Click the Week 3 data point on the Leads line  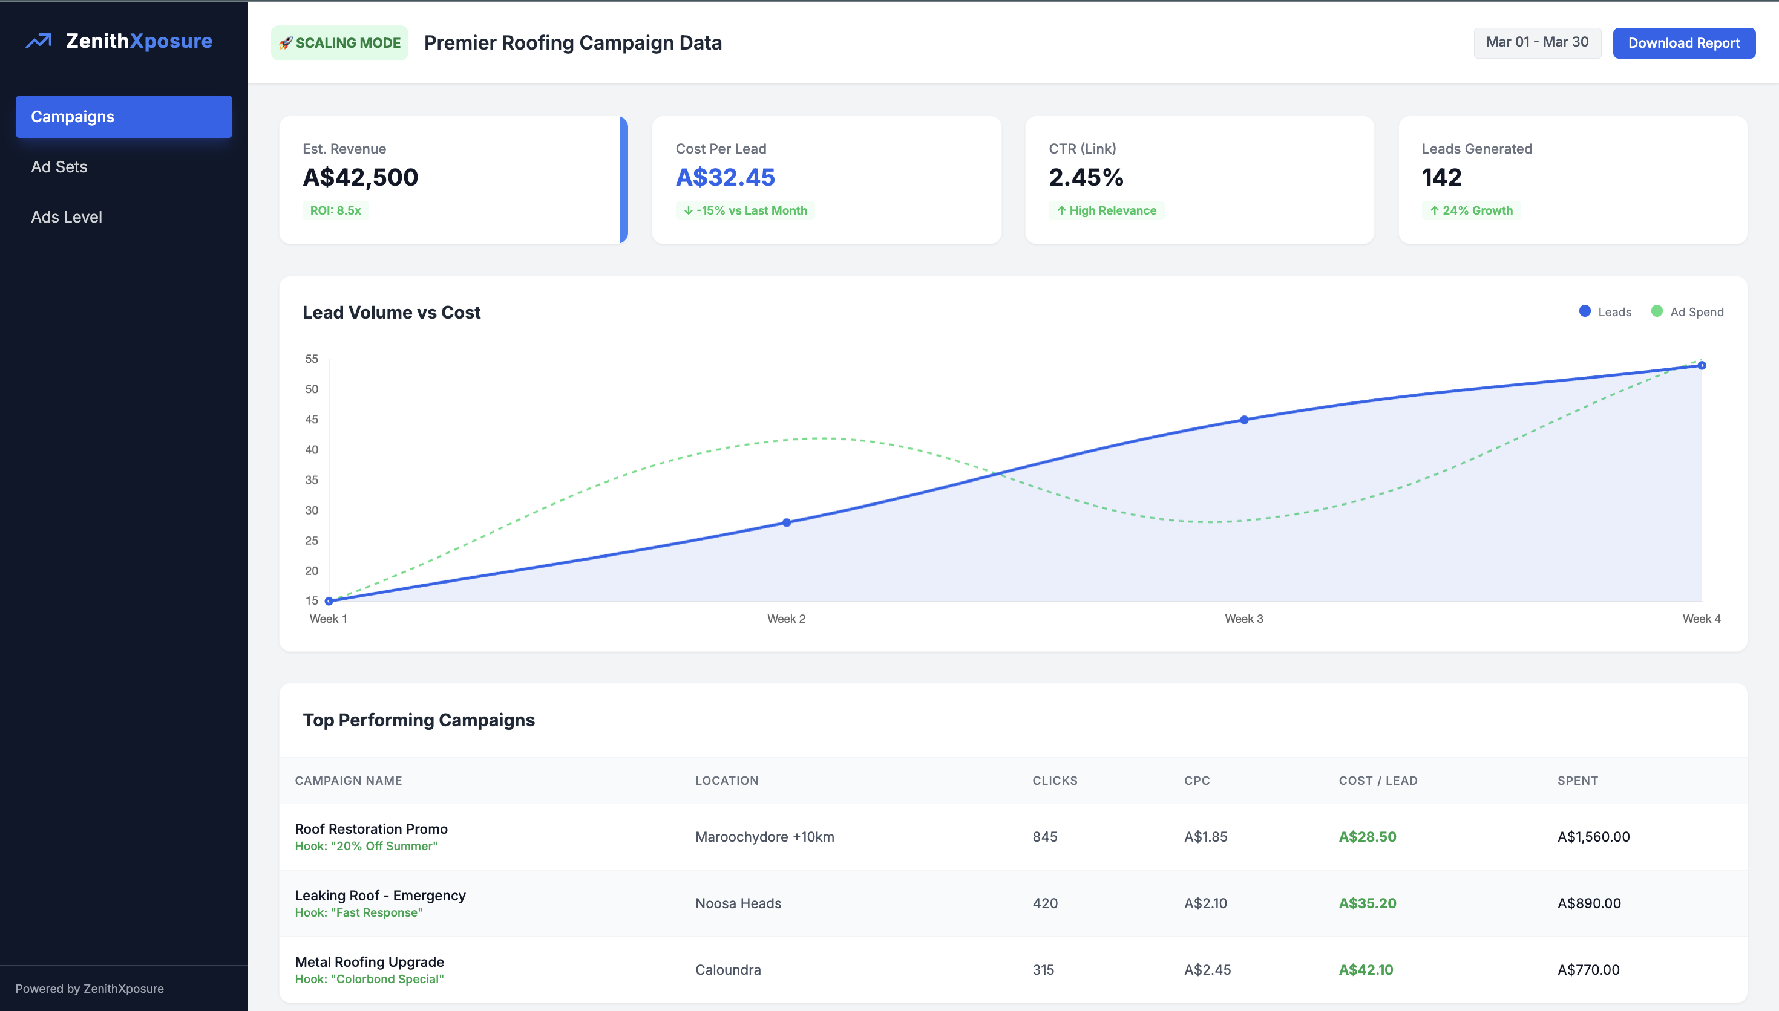[x=1243, y=420]
